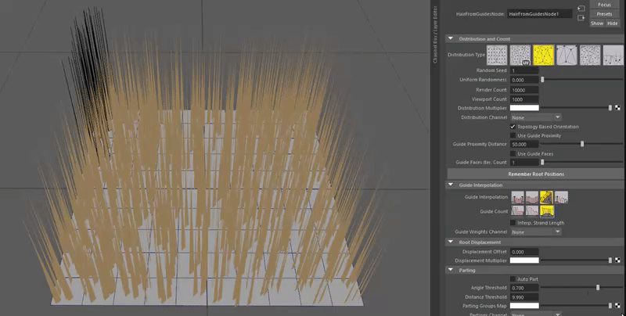Enable the Auto Part checkbox
Viewport: 626px width, 316px height.
point(513,278)
